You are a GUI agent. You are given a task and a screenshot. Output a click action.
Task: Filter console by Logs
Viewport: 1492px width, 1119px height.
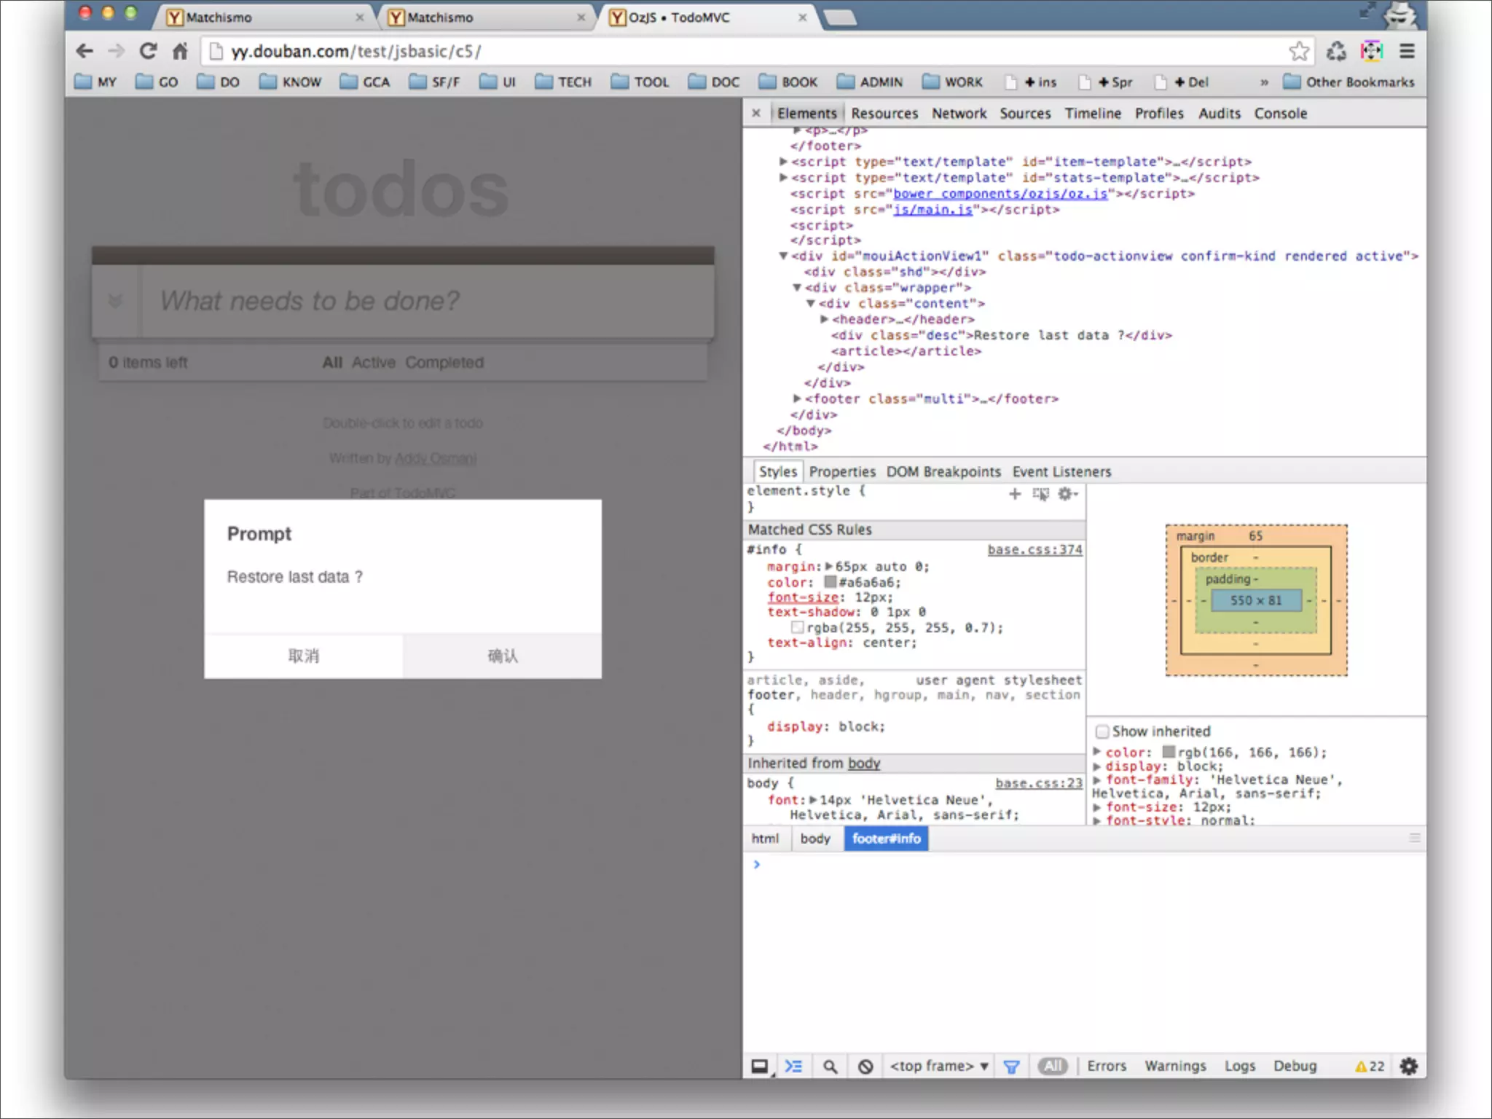1240,1067
